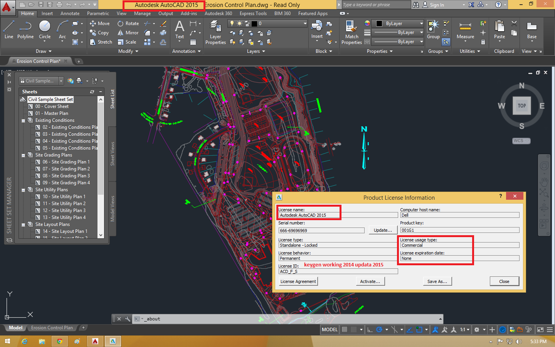Screen dimensions: 555x347
Task: Click the black layer color swatch
Action: pos(254,24)
